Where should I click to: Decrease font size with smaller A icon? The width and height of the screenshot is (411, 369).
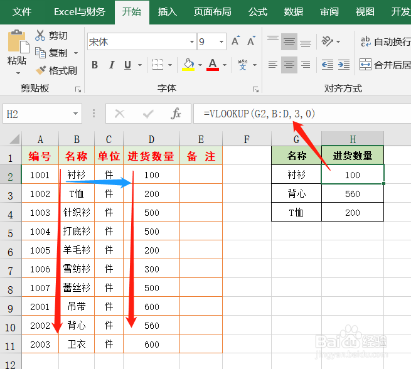(x=252, y=41)
